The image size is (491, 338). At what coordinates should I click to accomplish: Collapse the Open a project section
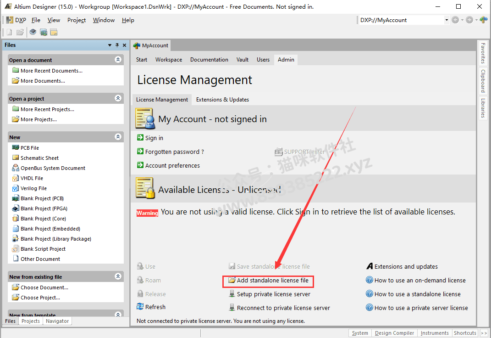pos(118,98)
